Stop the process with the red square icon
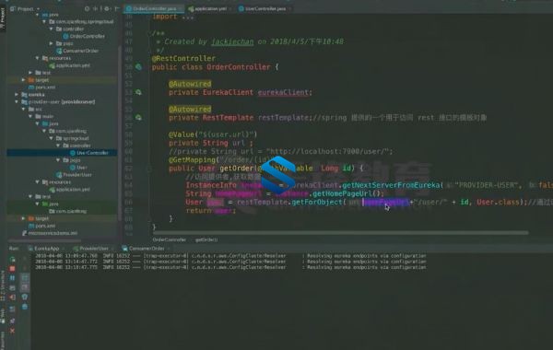The image size is (553, 350). click(12, 269)
